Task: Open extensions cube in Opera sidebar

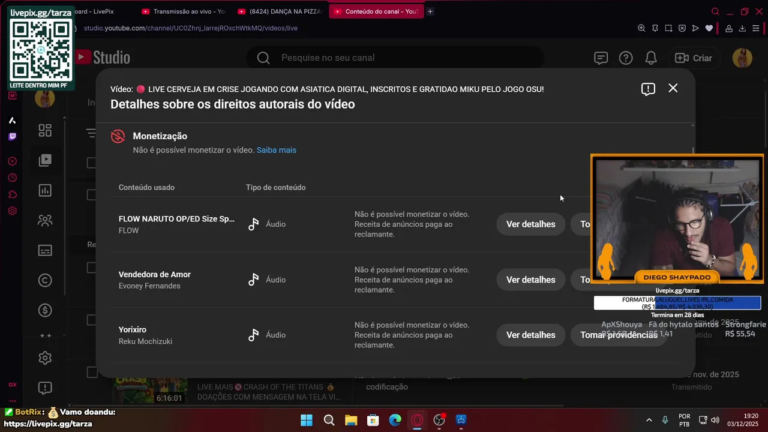Action: pos(12,194)
